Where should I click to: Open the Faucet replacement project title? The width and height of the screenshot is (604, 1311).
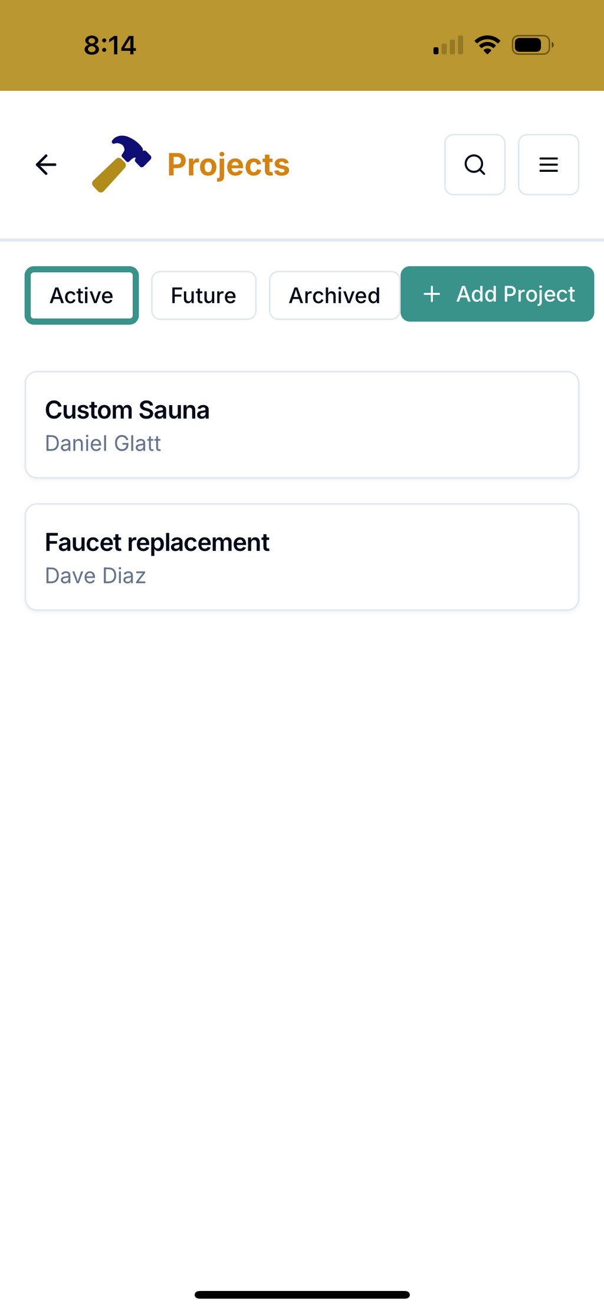pyautogui.click(x=157, y=542)
